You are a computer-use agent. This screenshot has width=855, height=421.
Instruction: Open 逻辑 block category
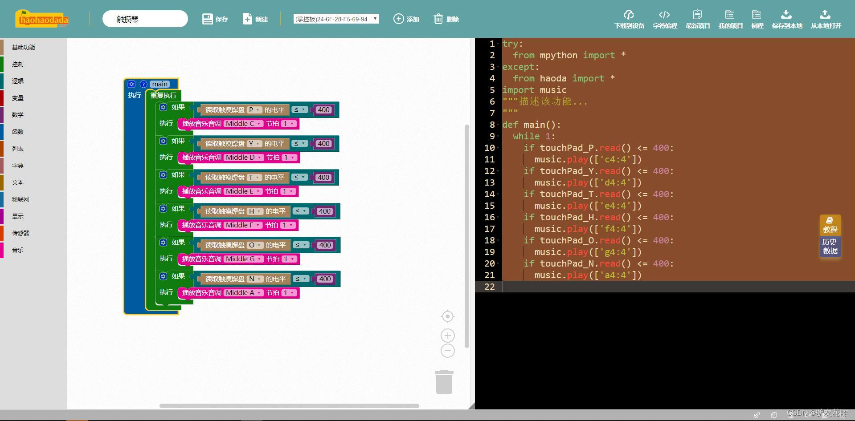click(x=18, y=81)
